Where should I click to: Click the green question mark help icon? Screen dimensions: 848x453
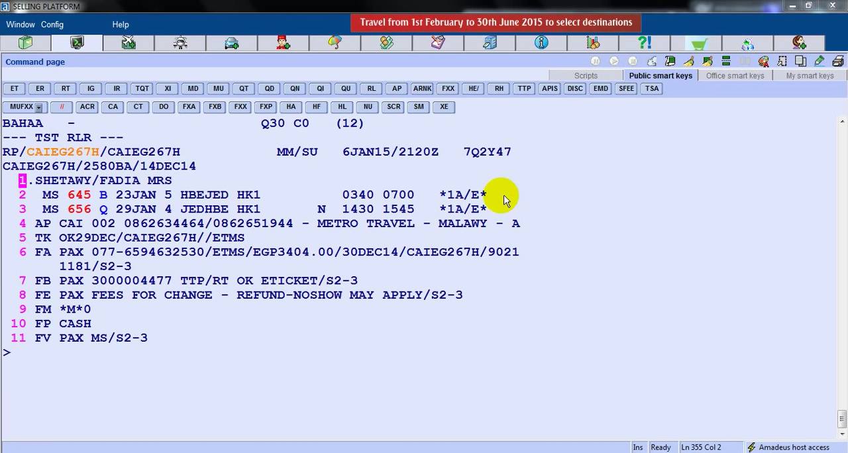point(645,43)
